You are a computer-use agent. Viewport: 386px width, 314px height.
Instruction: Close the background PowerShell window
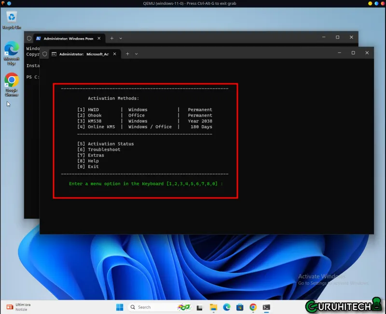[351, 37]
